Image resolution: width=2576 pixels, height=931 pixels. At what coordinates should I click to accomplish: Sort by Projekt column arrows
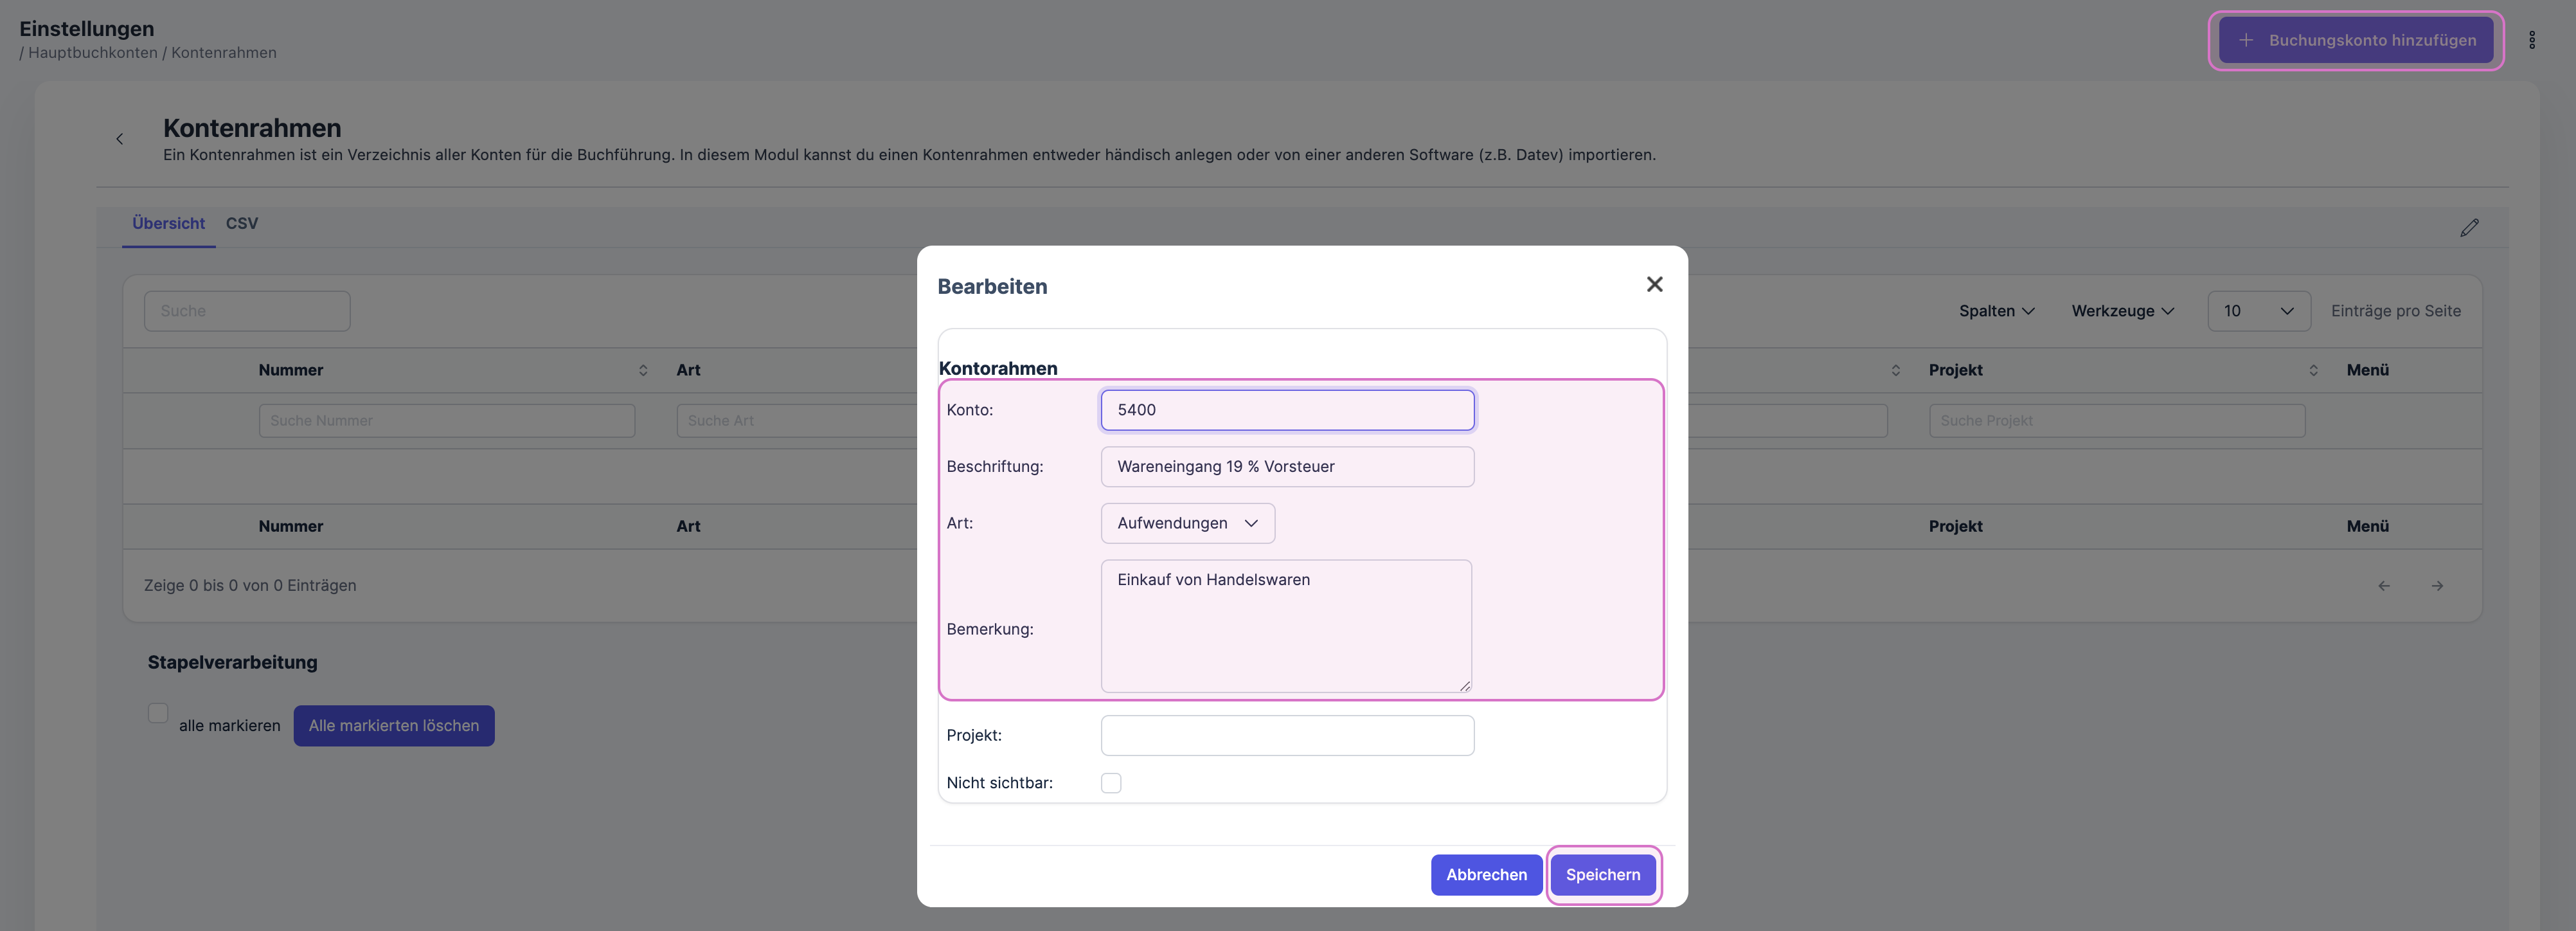[2313, 370]
